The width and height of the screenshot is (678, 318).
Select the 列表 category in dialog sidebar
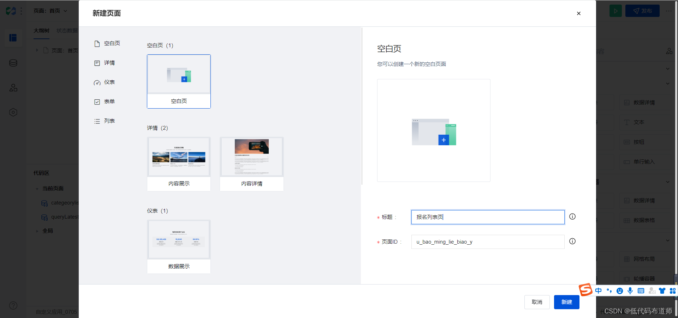pos(105,121)
